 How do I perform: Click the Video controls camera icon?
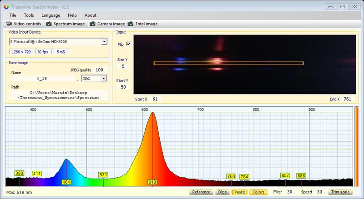[x=8, y=24]
